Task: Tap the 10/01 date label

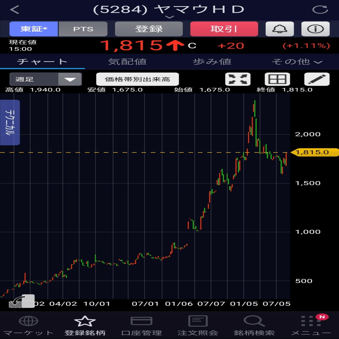Action: (97, 304)
